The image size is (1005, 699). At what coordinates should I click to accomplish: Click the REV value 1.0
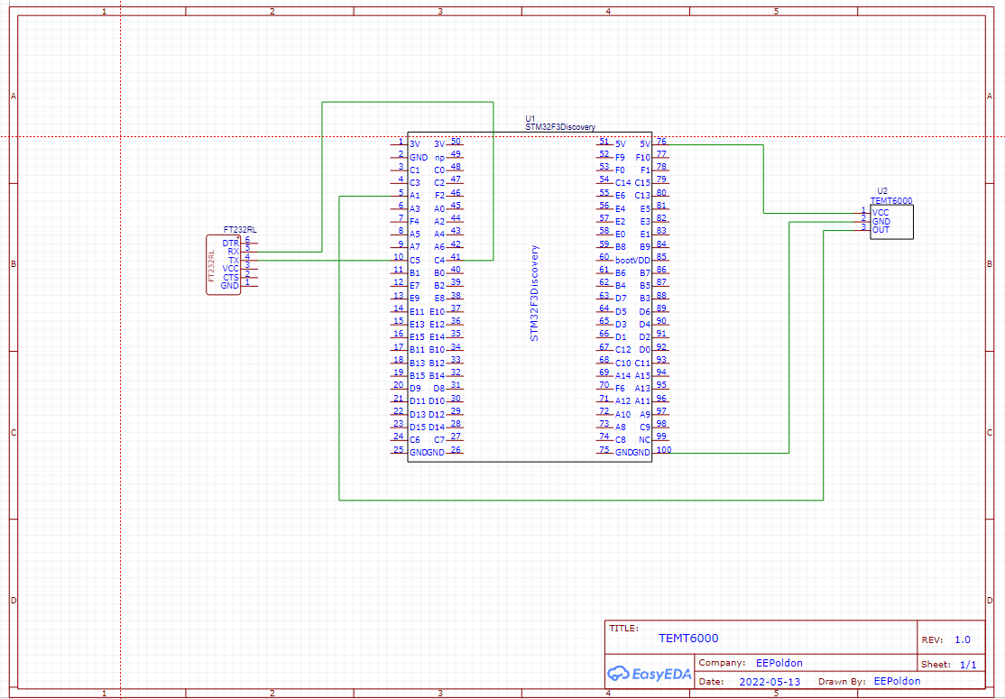[962, 639]
